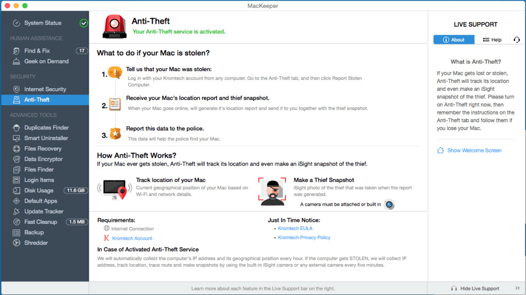Click 'Track location of your Mac' heading
This screenshot has height=295, width=526.
click(x=171, y=180)
